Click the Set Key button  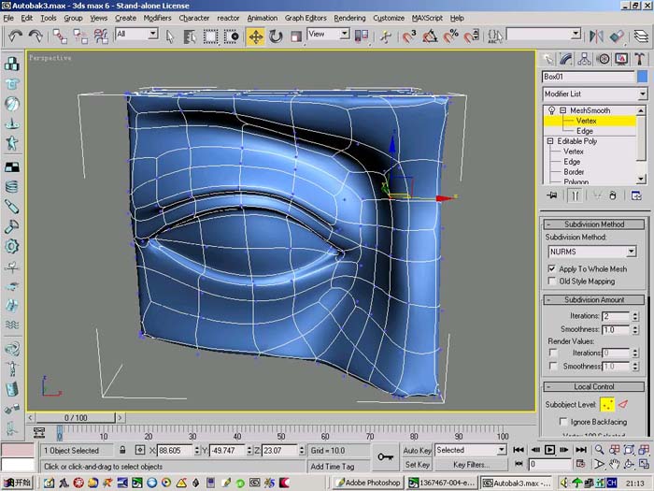[x=417, y=464]
